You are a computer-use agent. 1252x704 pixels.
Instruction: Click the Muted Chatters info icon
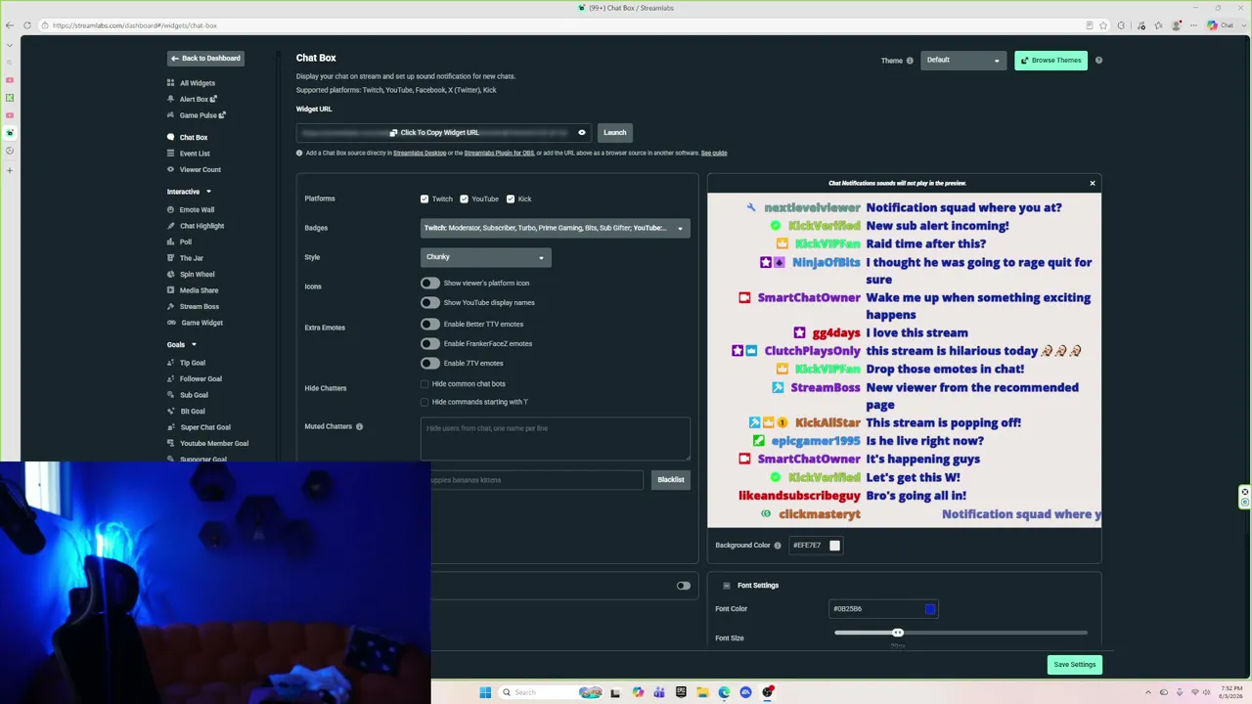(359, 426)
